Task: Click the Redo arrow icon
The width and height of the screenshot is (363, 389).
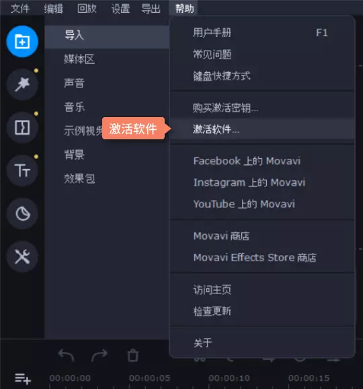Action: [x=99, y=355]
